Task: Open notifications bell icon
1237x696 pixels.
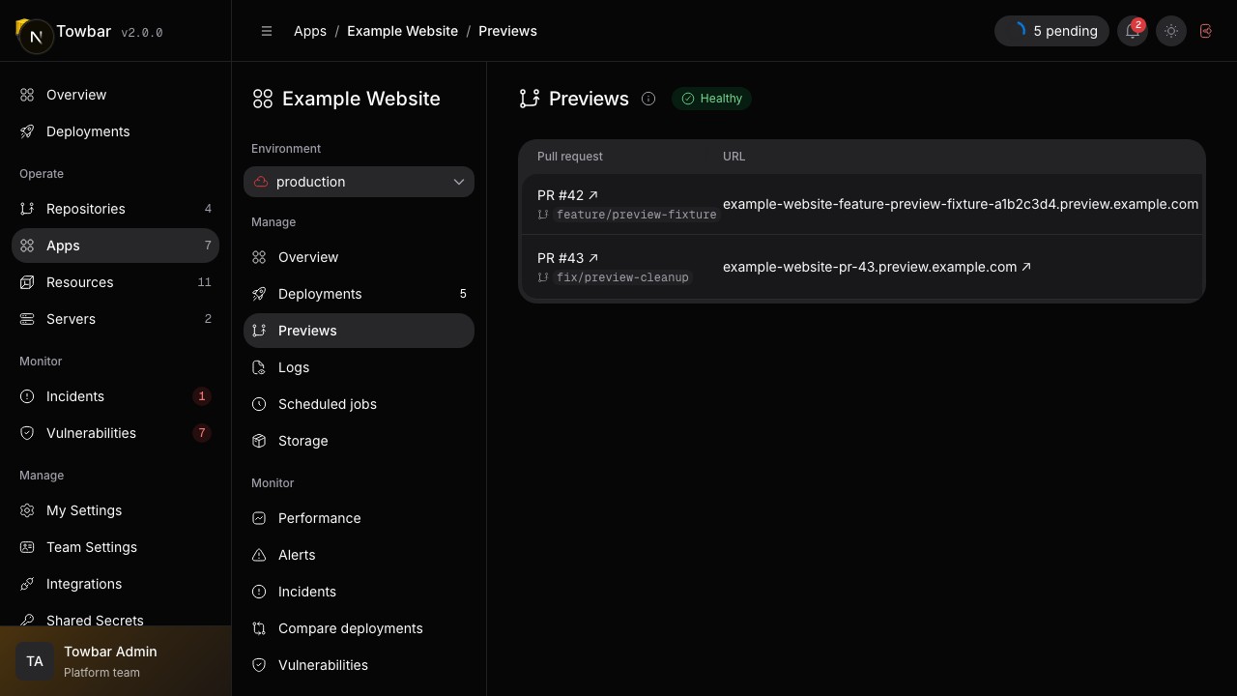Action: tap(1133, 31)
